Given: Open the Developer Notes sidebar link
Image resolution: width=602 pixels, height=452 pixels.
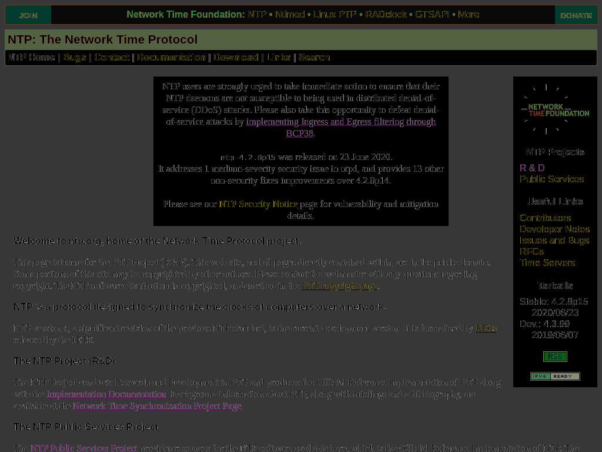Looking at the screenshot, I should point(555,229).
